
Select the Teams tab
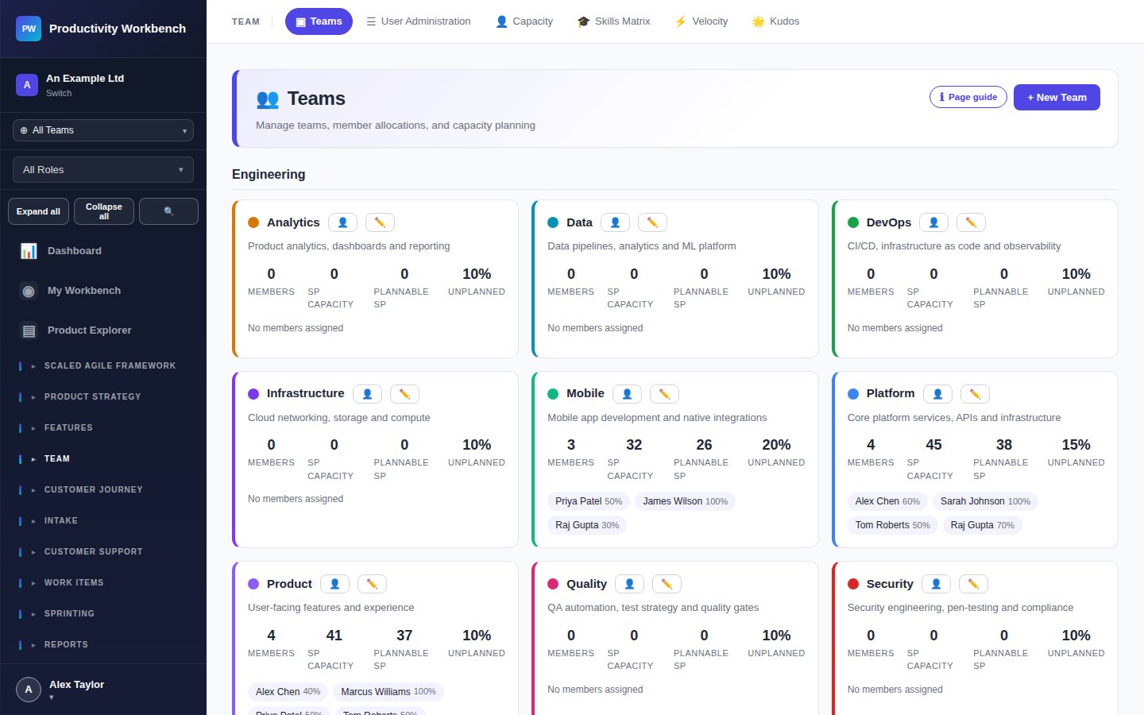click(x=319, y=21)
